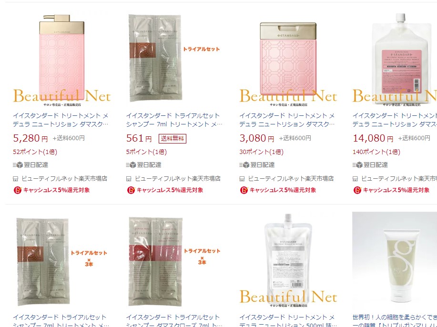This screenshot has width=437, height=327.
Task: Click the 送料無料 badge on the 561円 item
Action: tap(173, 139)
